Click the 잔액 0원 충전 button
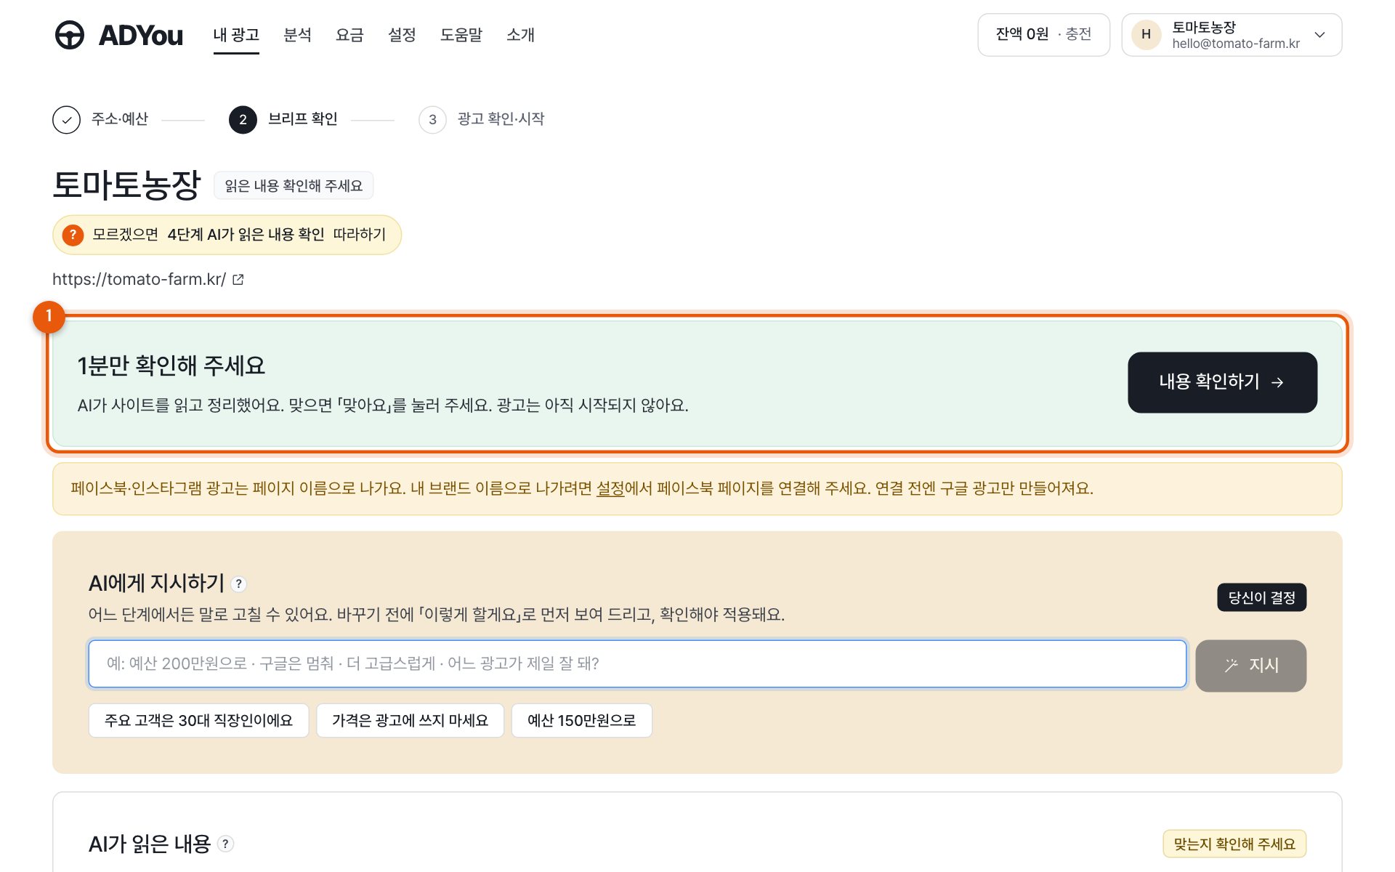This screenshot has height=872, width=1395. [x=1043, y=35]
